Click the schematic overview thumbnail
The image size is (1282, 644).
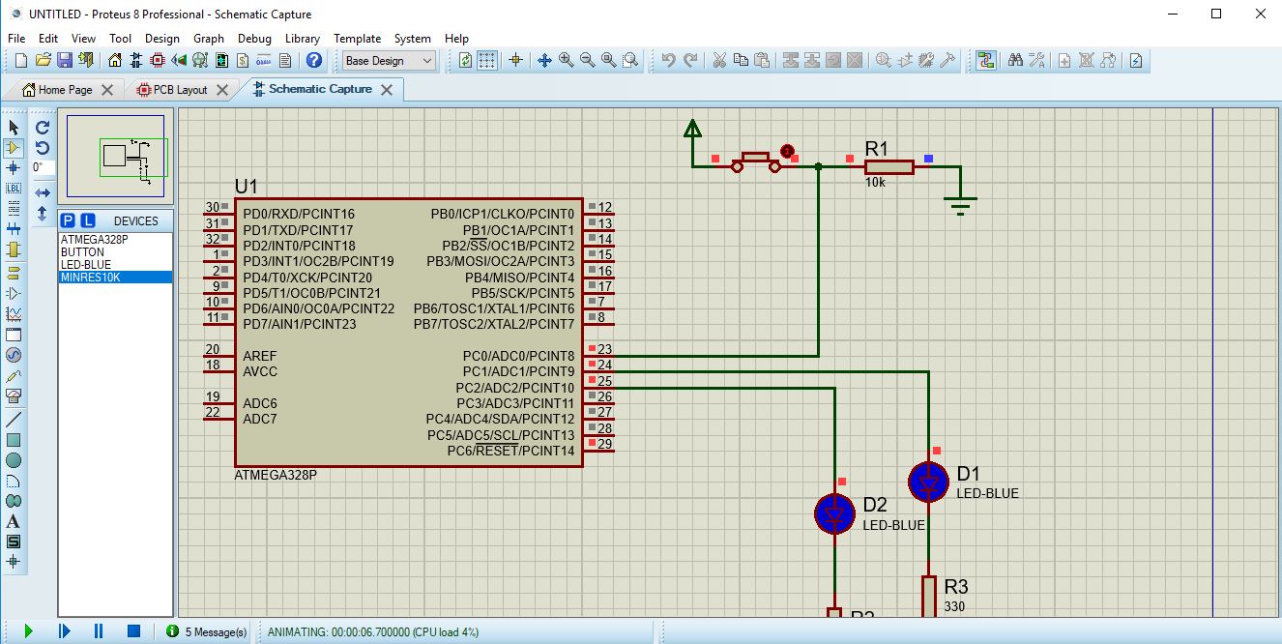(116, 156)
